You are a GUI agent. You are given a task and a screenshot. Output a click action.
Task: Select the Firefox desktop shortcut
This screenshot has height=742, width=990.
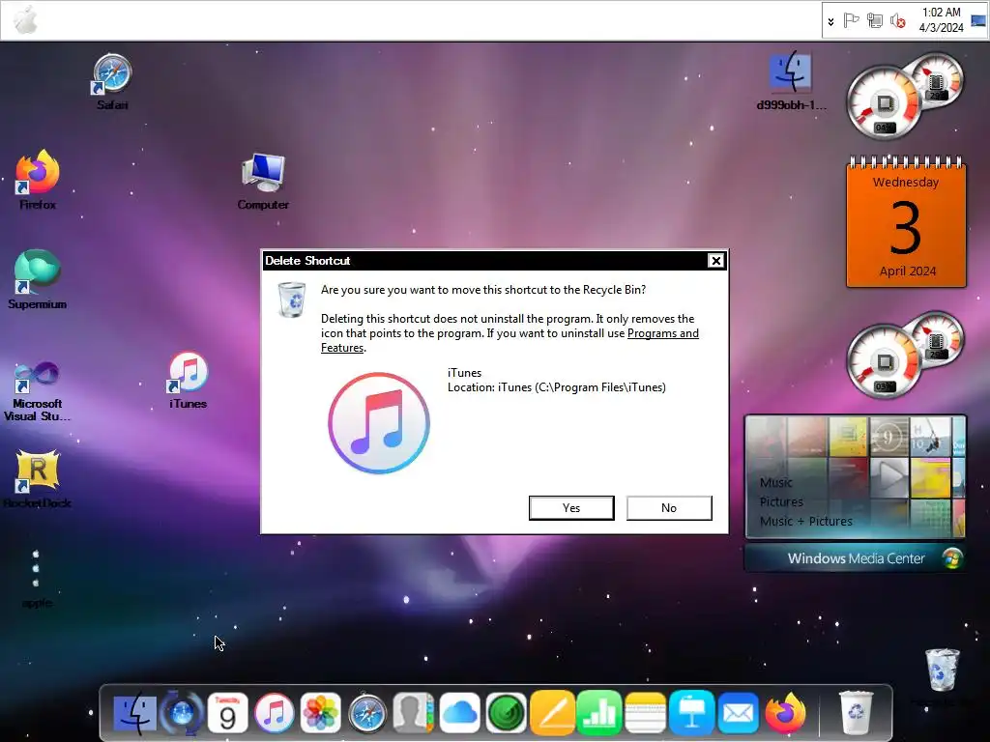pos(38,180)
